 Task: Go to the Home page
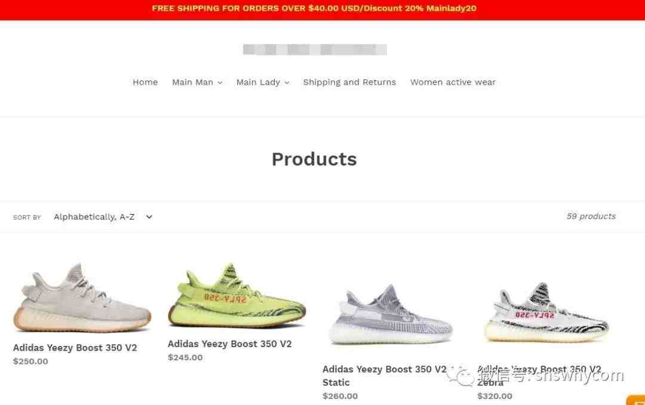point(145,82)
